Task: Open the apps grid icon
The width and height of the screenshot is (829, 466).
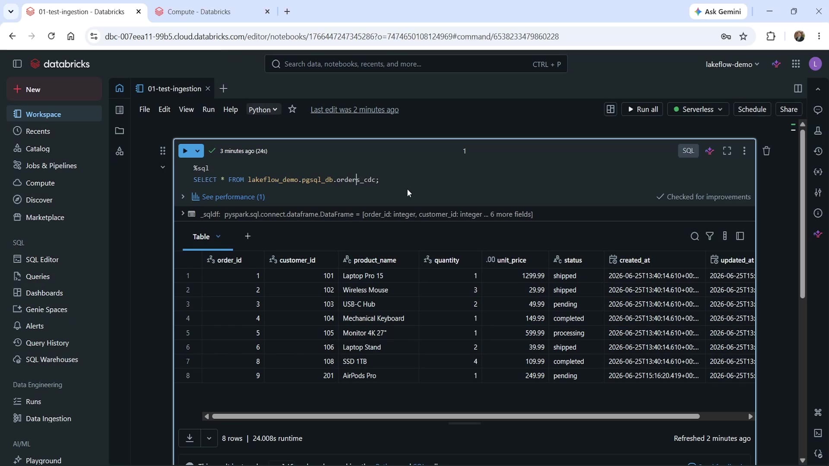Action: coord(796,64)
